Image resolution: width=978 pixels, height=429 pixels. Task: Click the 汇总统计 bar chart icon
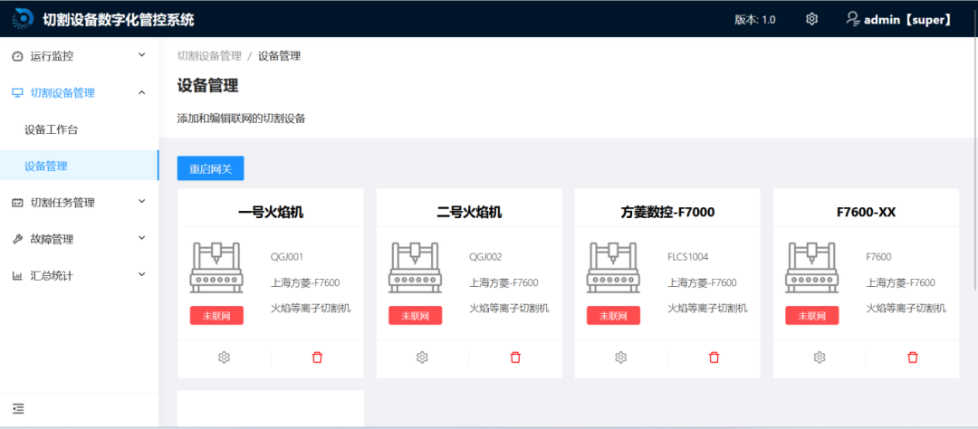tap(17, 275)
